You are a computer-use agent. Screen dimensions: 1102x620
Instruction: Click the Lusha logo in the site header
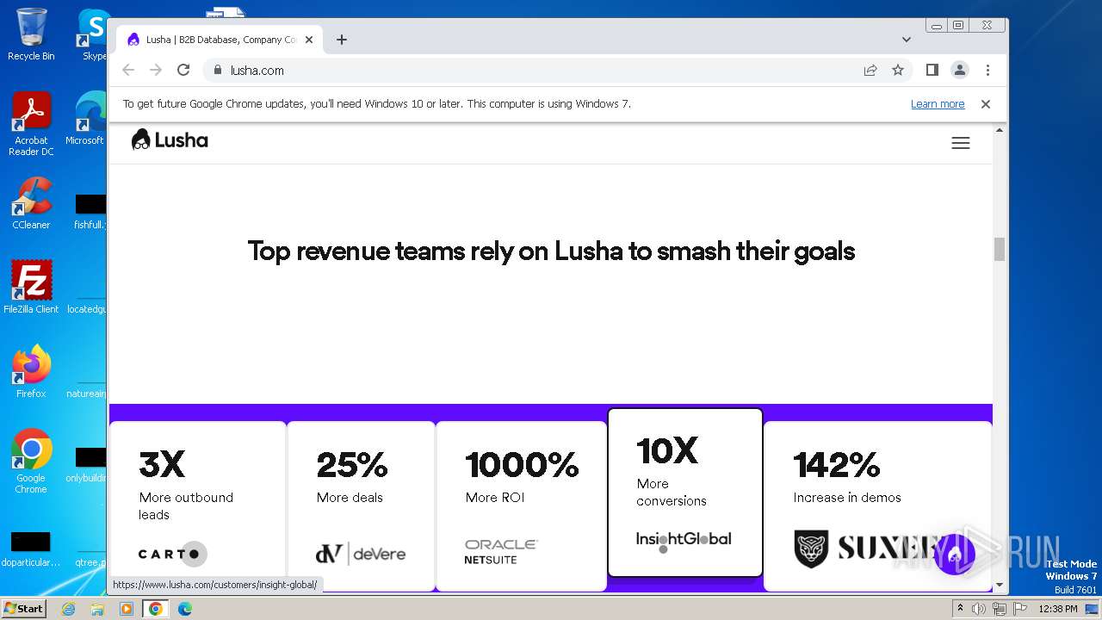point(170,139)
